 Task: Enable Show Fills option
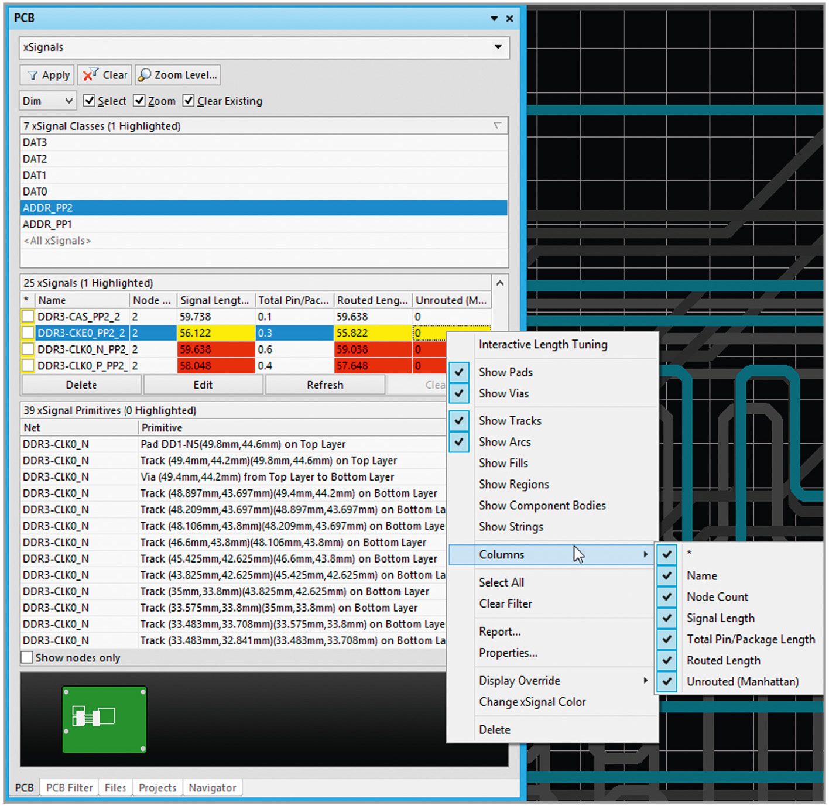[x=553, y=463]
